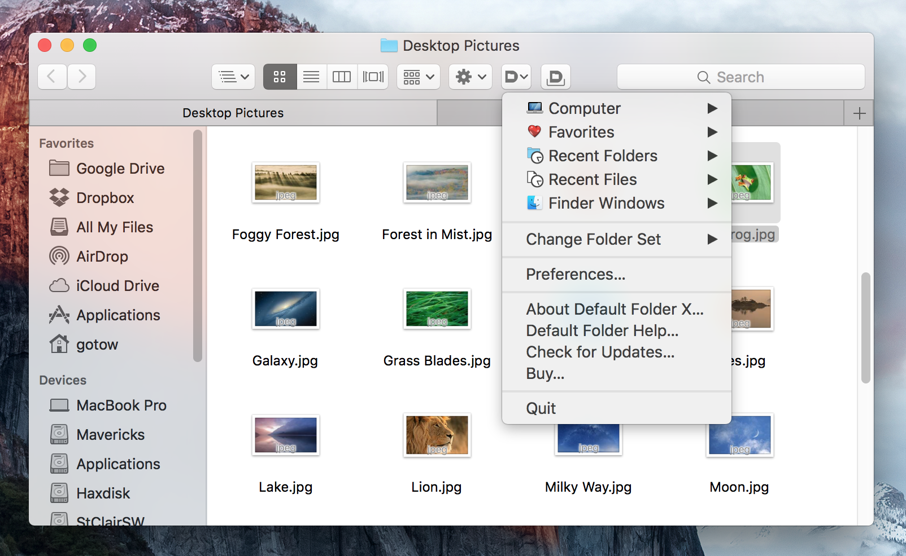Click the sidebar vertical scrollbar
Screen dimensions: 906x556
point(197,246)
